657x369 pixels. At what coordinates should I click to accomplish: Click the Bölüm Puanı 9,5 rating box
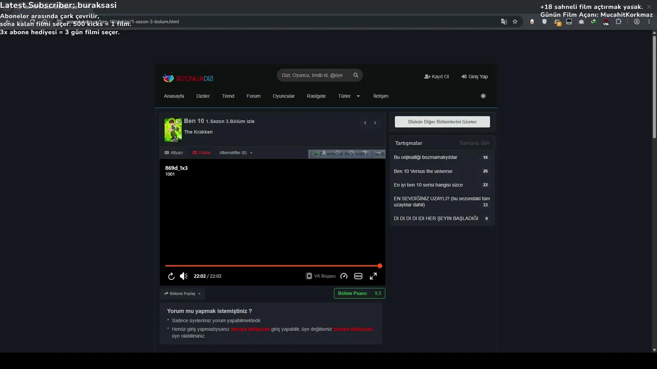359,293
